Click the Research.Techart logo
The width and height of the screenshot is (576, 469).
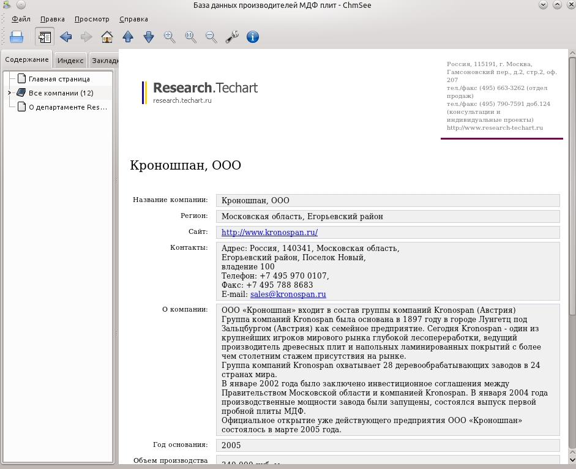tap(200, 92)
